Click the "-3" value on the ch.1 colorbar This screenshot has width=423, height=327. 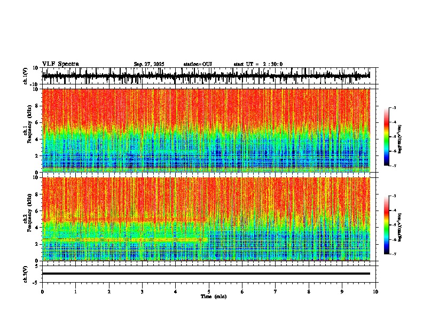[x=394, y=107]
